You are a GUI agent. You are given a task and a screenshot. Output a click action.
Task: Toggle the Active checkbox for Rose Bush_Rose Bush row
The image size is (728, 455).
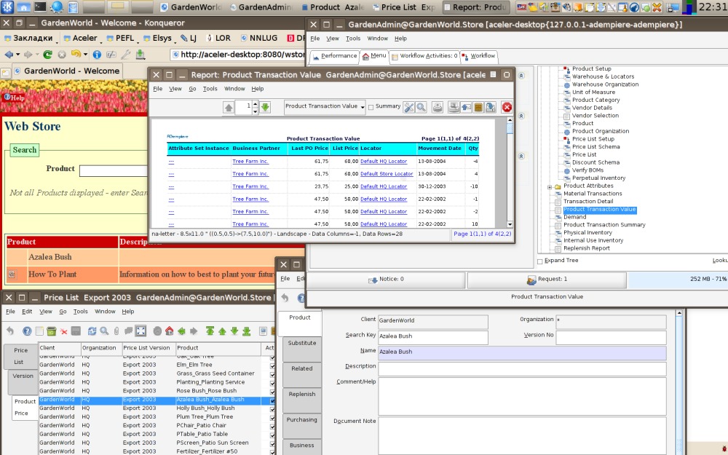pos(272,392)
